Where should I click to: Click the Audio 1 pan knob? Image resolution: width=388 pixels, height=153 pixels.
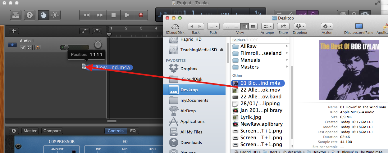tap(98, 45)
